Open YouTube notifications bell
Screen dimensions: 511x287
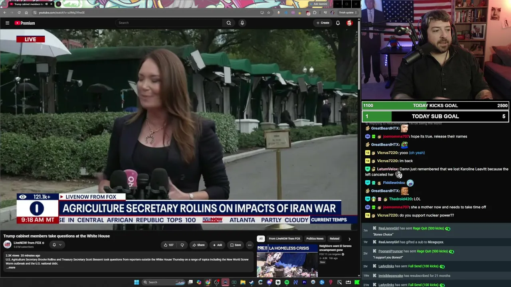point(338,23)
